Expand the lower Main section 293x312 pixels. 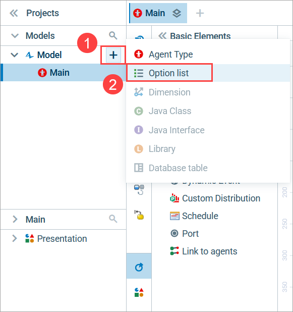coord(15,219)
